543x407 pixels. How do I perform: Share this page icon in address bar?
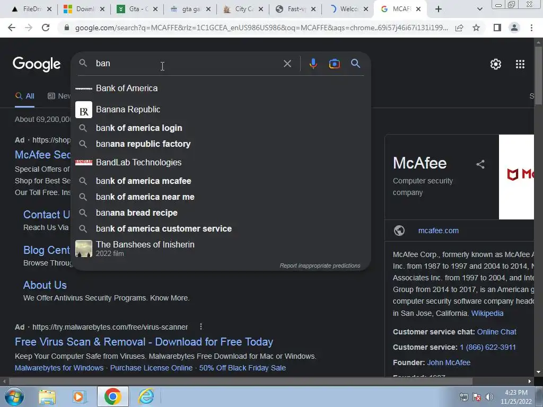pyautogui.click(x=459, y=28)
